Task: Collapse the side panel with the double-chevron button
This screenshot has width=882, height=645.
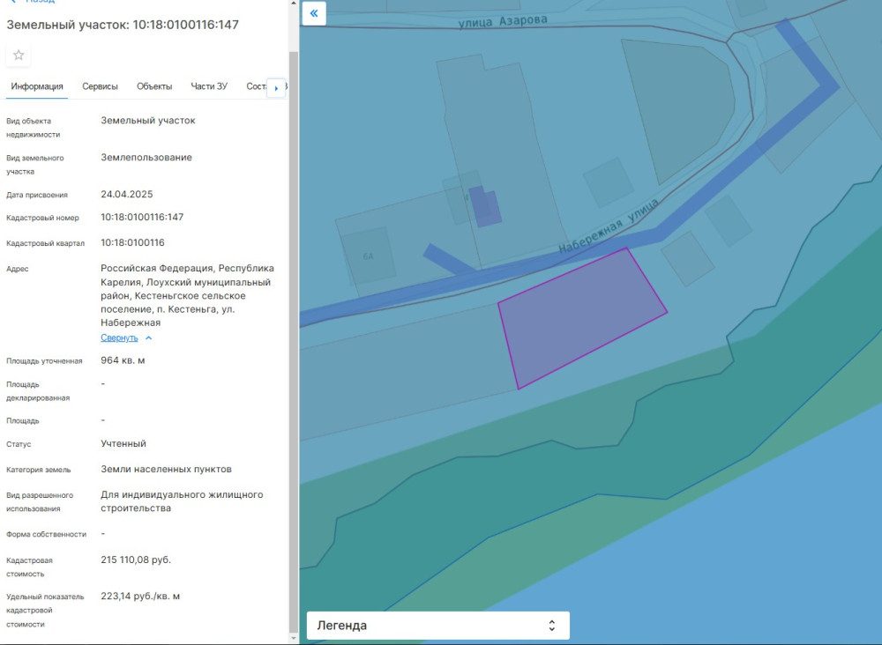Action: (314, 13)
